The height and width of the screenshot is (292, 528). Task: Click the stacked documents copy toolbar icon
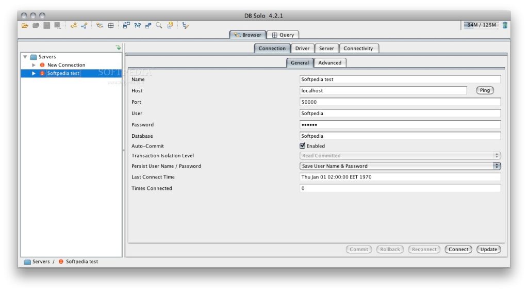tap(170, 25)
